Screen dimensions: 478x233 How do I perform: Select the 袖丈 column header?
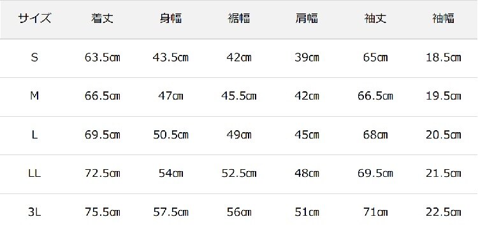[375, 19]
